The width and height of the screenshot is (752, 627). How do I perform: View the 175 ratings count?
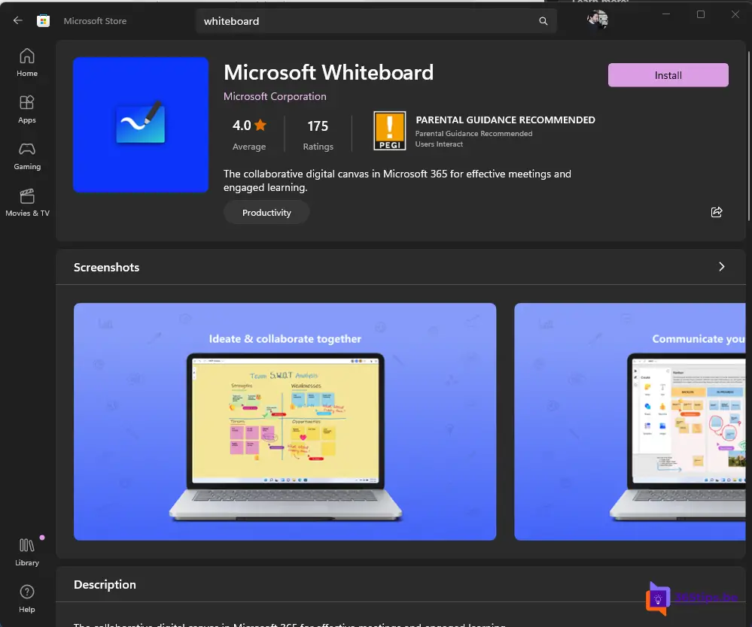pos(318,126)
